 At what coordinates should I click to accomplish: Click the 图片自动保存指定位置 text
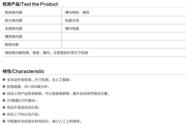(95, 93)
